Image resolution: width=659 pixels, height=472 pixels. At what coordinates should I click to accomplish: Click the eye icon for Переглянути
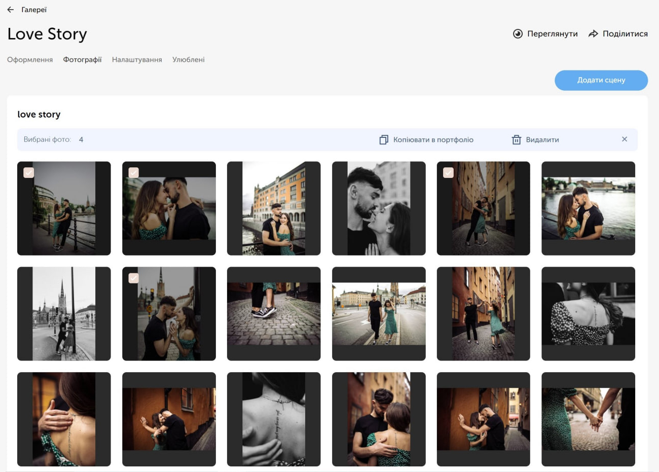coord(518,34)
